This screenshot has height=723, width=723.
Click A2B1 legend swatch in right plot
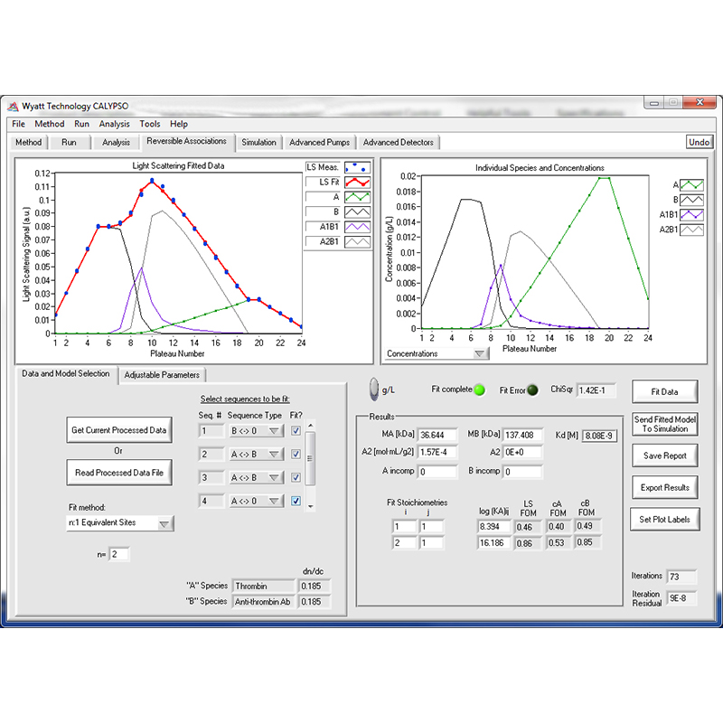point(691,230)
